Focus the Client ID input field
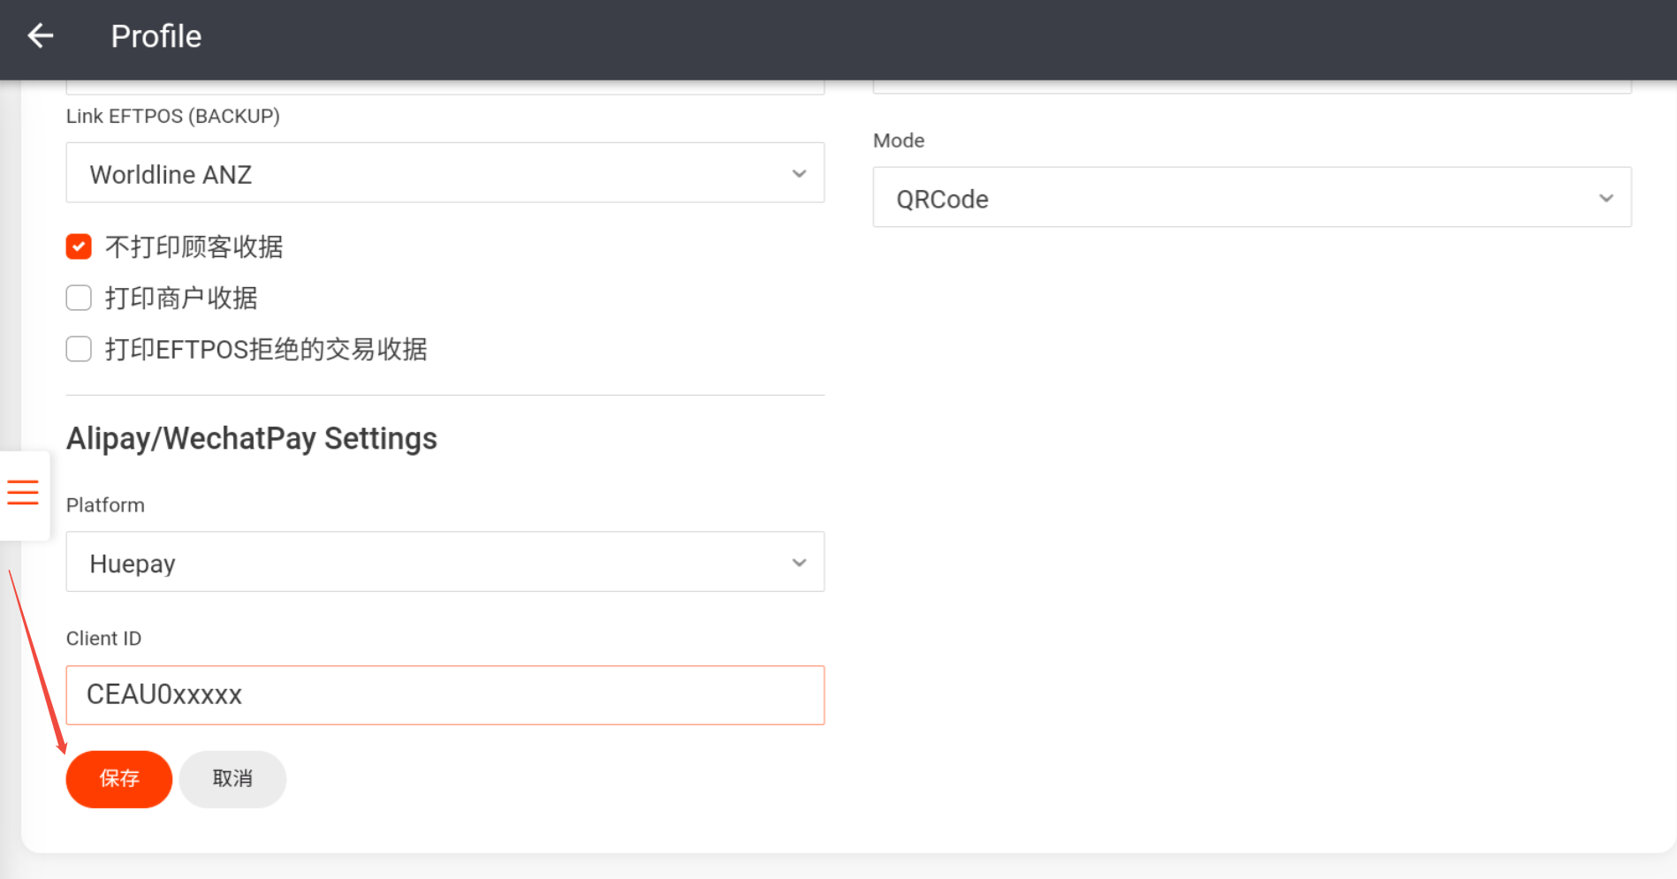 point(444,695)
